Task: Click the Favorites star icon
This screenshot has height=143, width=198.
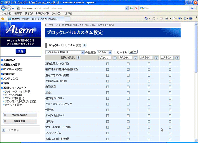Action: 3,19
